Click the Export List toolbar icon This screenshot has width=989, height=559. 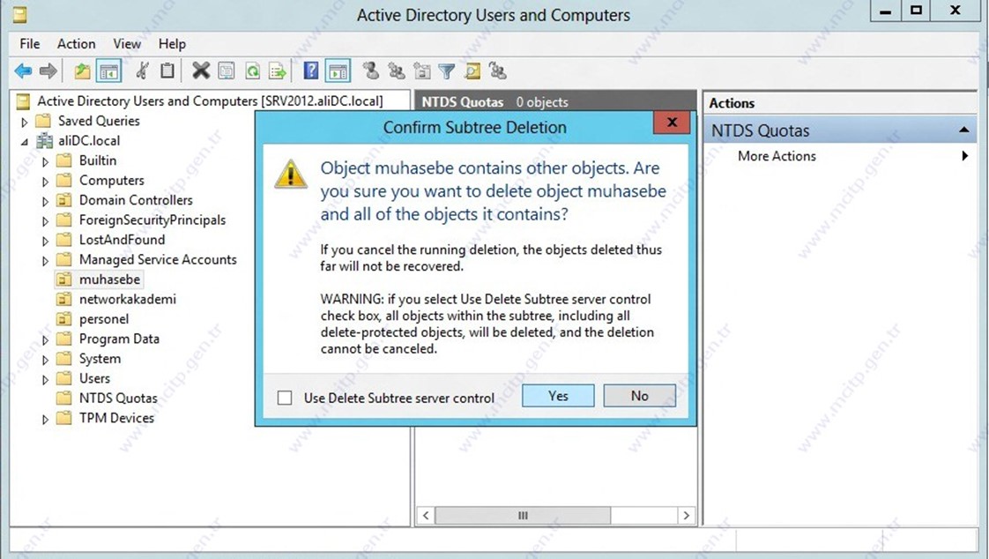click(x=278, y=71)
